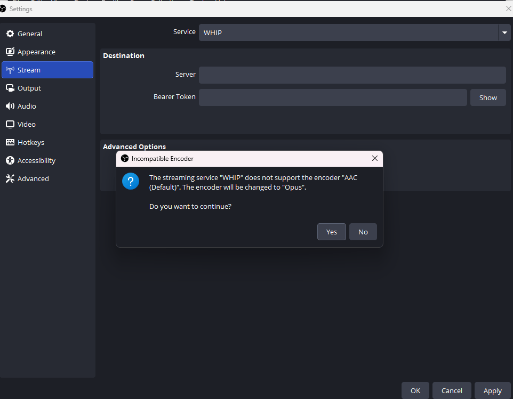
Task: Switch to Advanced settings tab
Action: point(33,178)
